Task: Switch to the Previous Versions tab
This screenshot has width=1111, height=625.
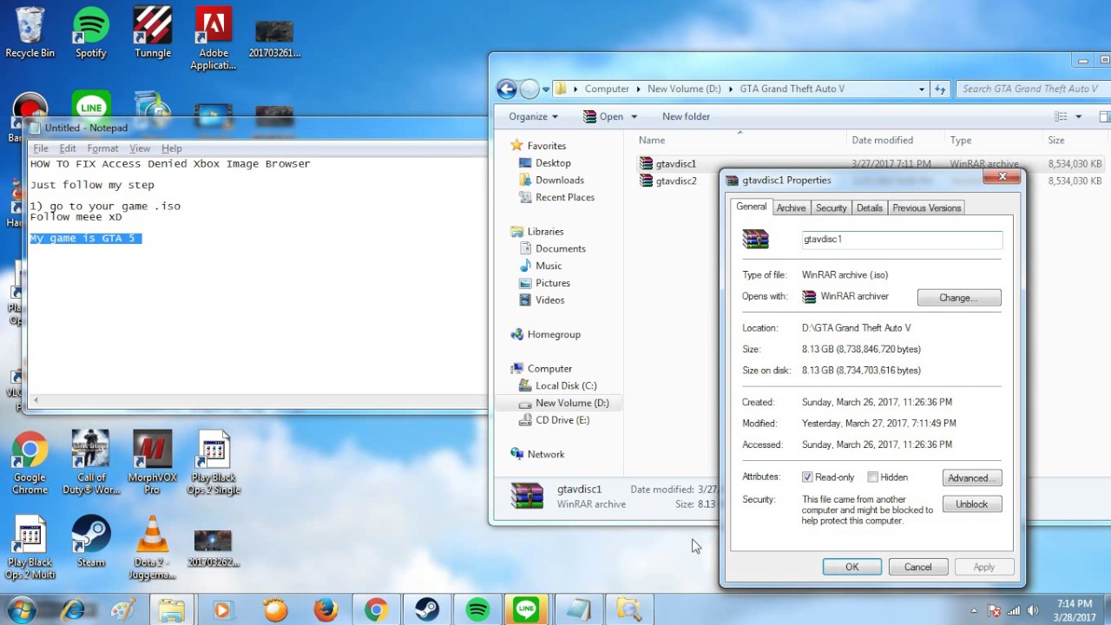Action: pyautogui.click(x=926, y=208)
